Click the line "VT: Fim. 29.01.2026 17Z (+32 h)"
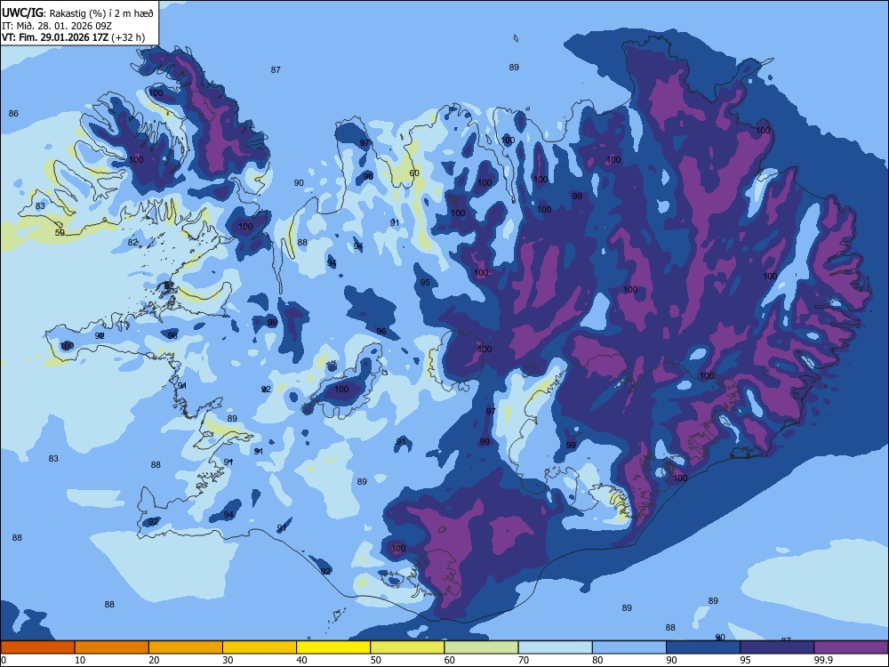889x667 pixels. click(73, 37)
